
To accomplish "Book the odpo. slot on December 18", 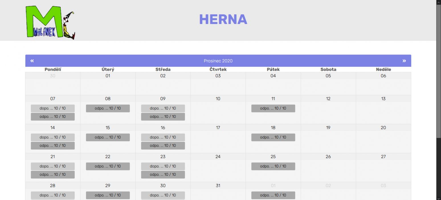I will [x=273, y=137].
